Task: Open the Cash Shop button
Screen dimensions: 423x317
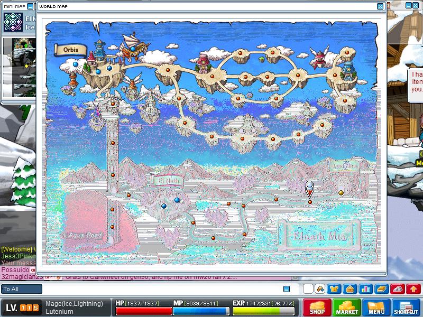Action: 317,307
